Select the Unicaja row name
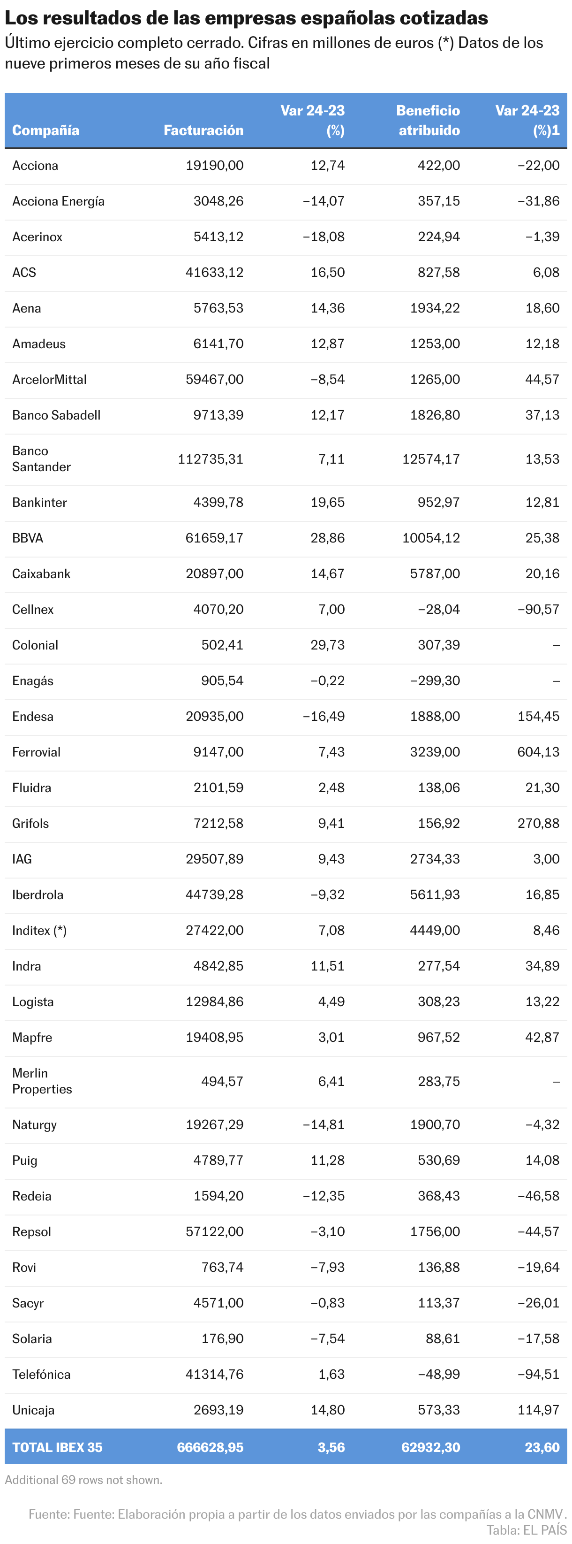572x1544 pixels. [x=33, y=1410]
